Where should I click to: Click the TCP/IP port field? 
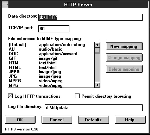(54, 29)
